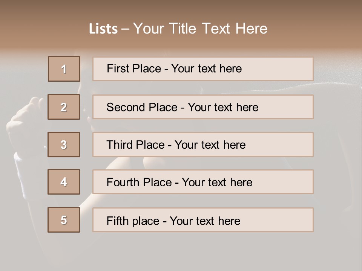
Task: Click the dash in the slide title
Action: click(x=126, y=29)
